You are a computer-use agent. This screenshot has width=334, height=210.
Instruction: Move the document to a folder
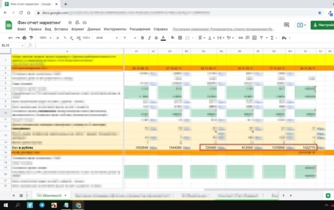click(77, 23)
